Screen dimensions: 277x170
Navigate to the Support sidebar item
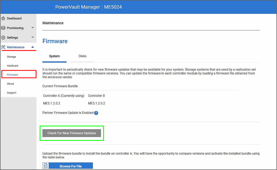tap(12, 93)
